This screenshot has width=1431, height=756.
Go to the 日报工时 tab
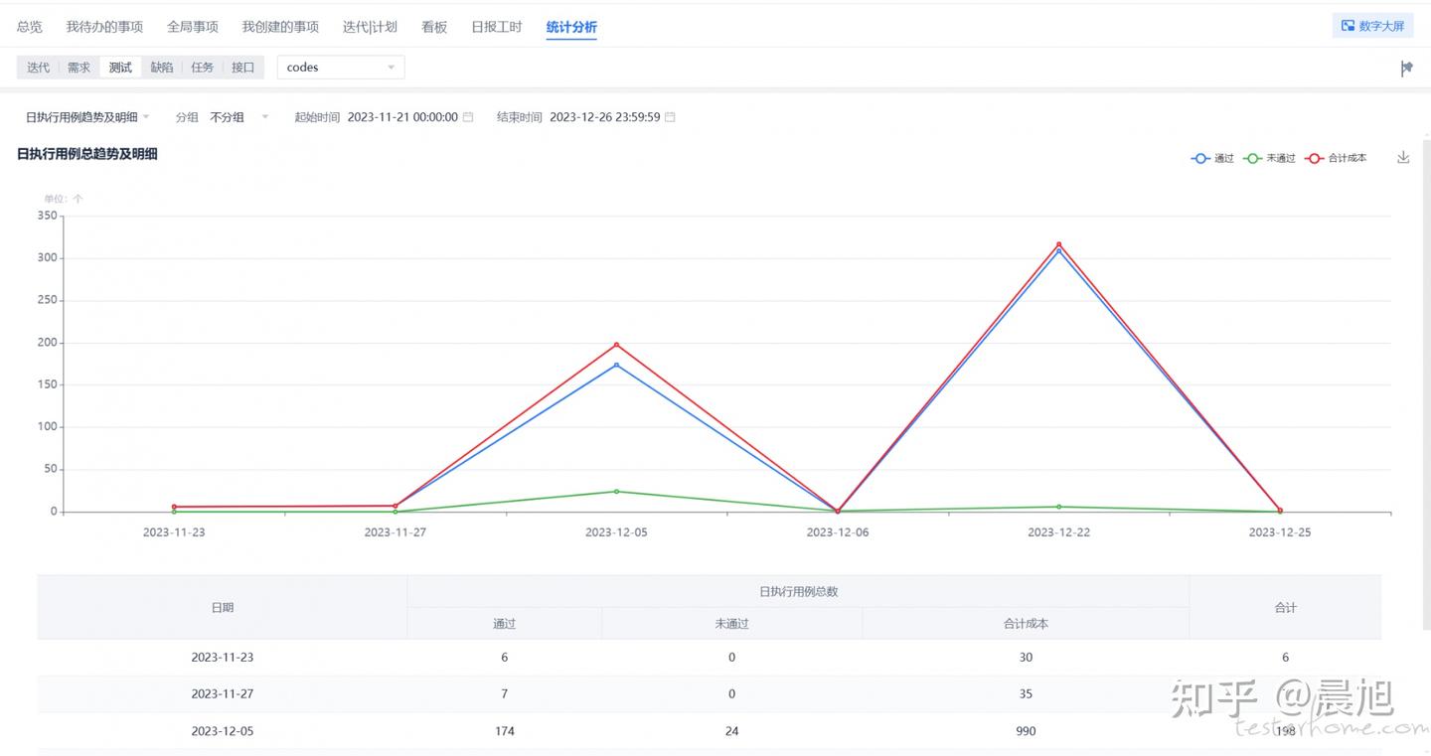click(x=496, y=27)
